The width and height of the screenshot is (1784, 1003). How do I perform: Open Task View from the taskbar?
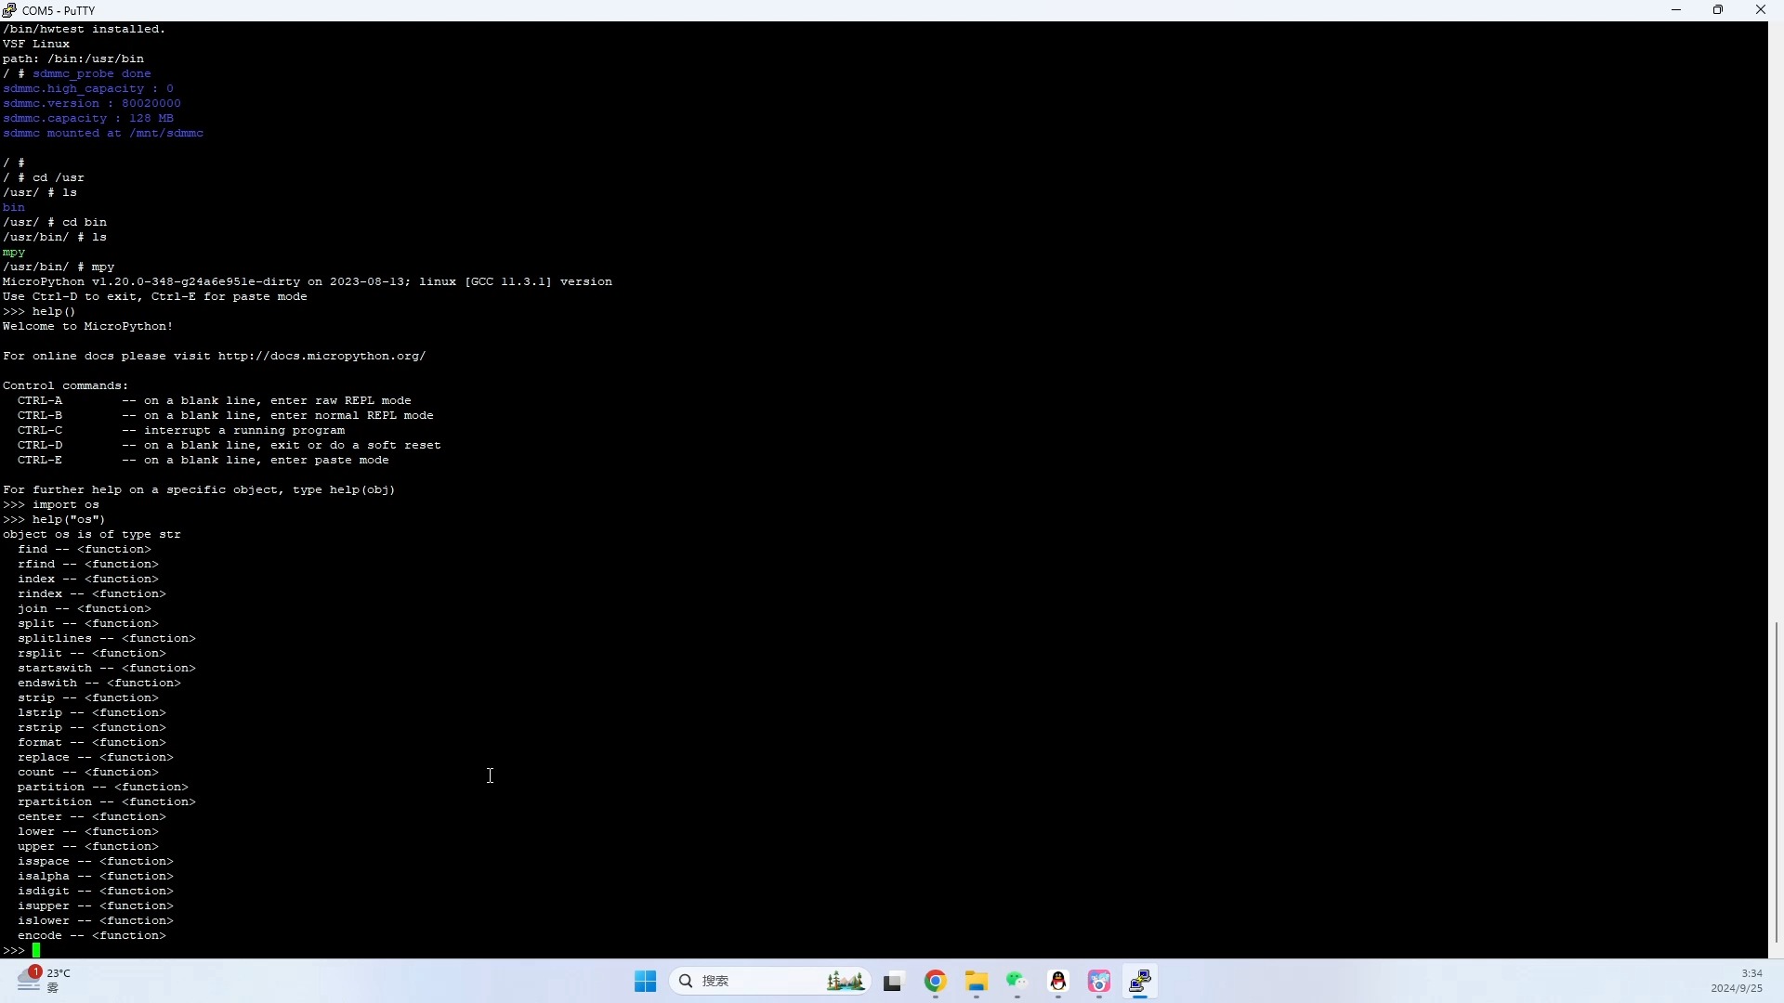[894, 982]
